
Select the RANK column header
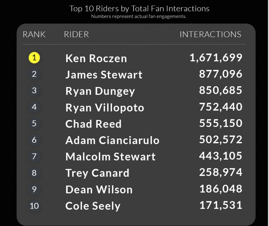pyautogui.click(x=34, y=34)
